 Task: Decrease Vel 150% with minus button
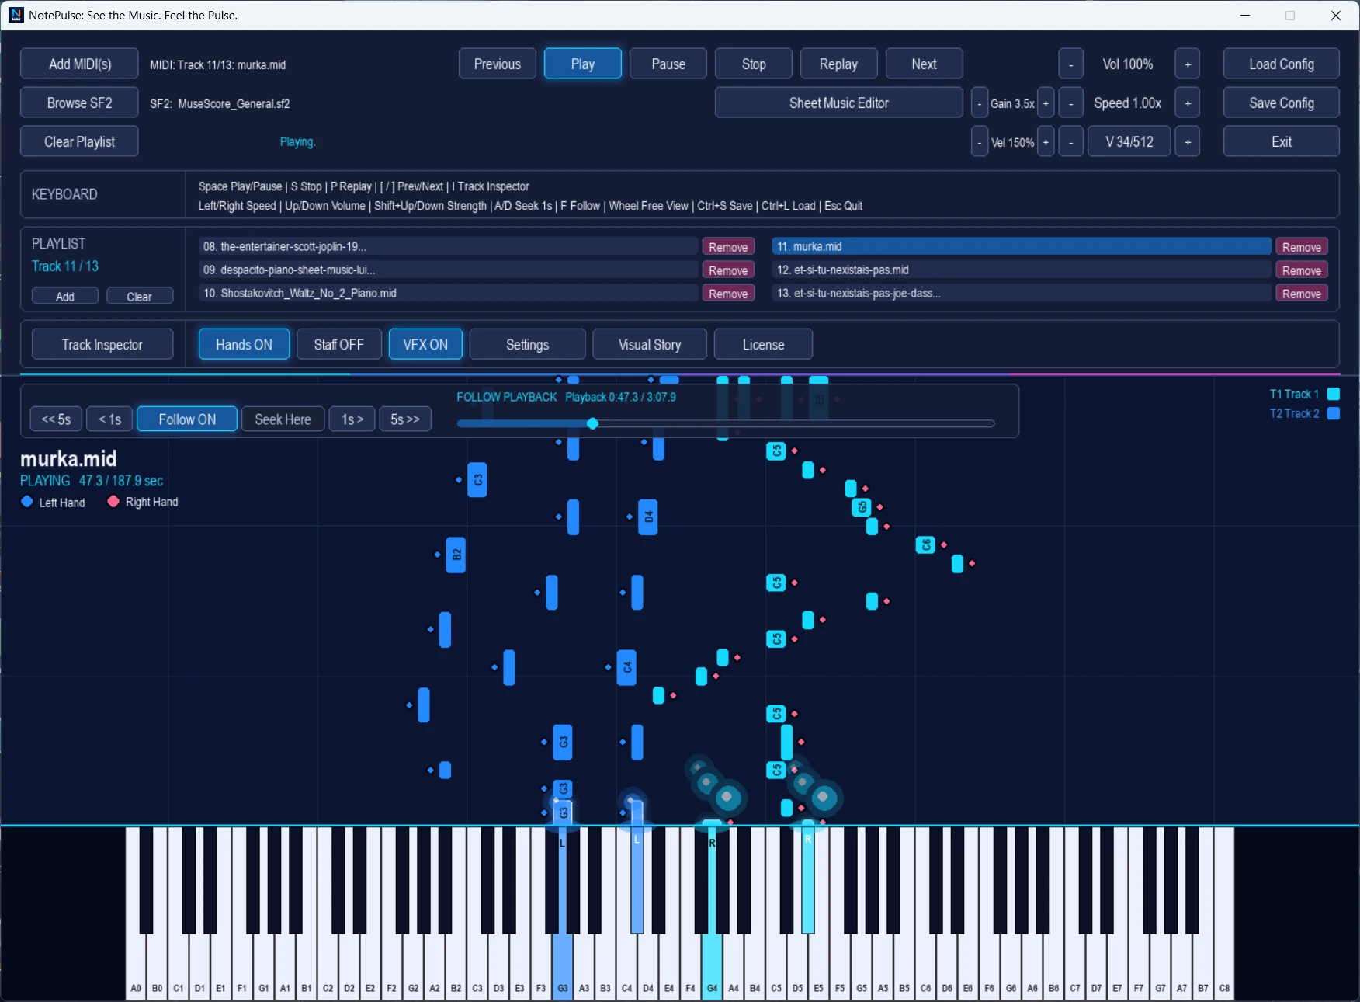coord(980,141)
